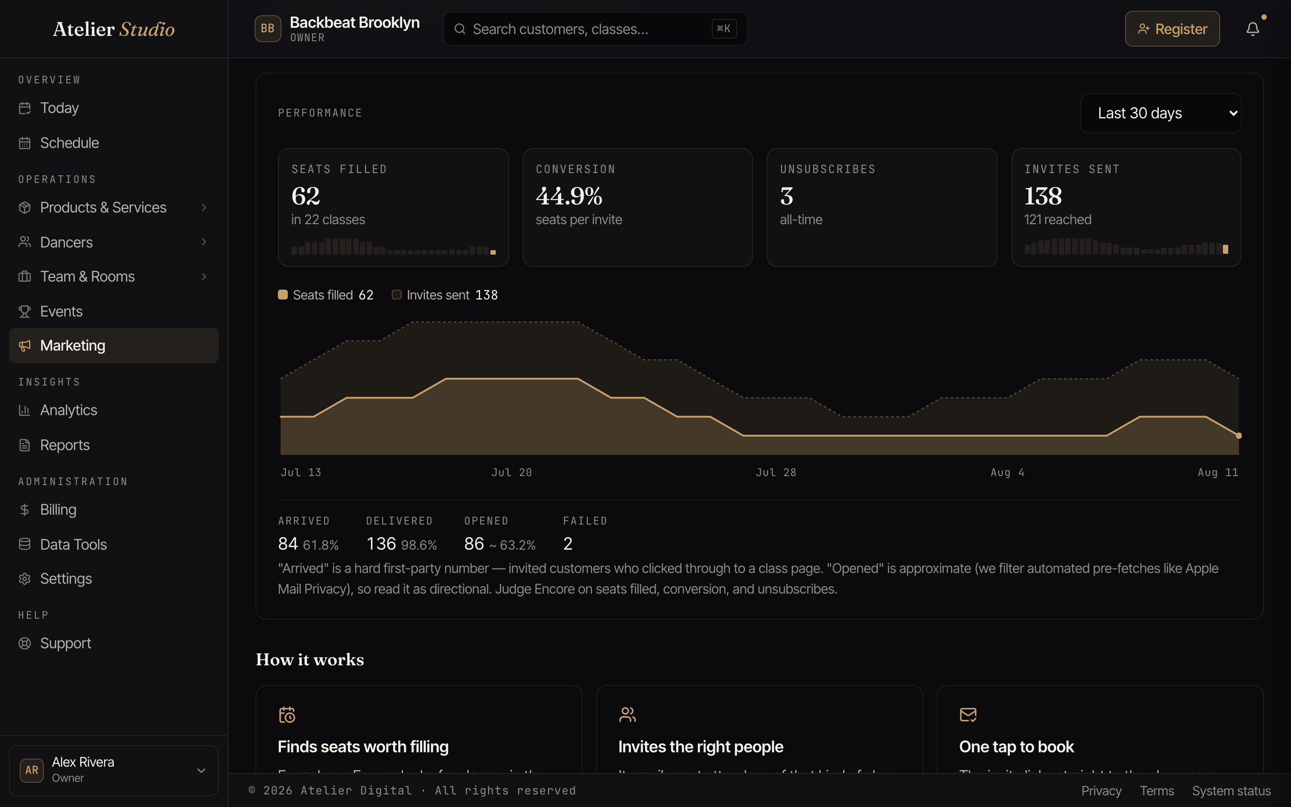The image size is (1291, 807).
Task: Click the Events trophy icon
Action: (x=25, y=312)
